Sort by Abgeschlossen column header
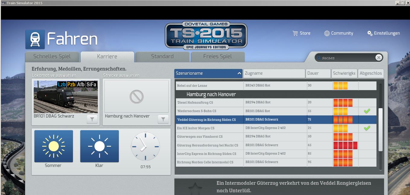410x195 pixels. click(371, 73)
